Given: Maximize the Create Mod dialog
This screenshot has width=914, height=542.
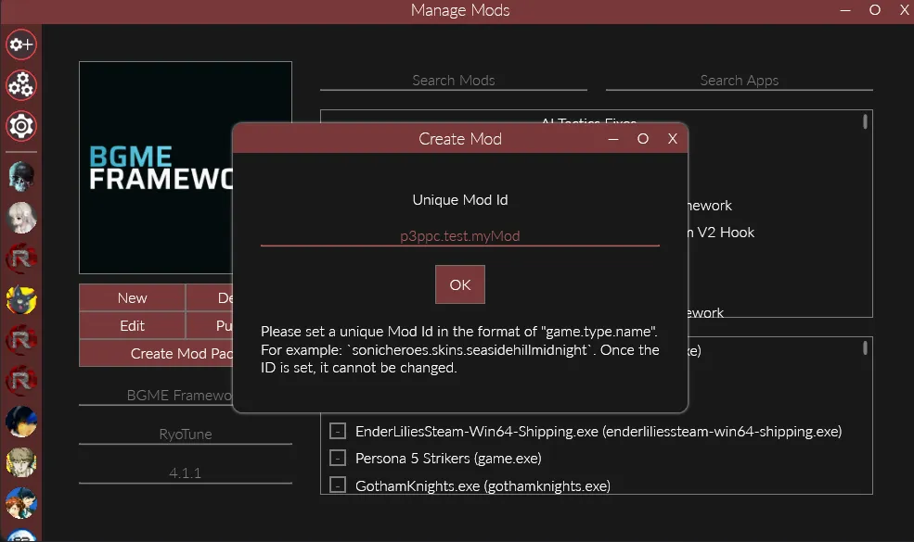Looking at the screenshot, I should [643, 139].
